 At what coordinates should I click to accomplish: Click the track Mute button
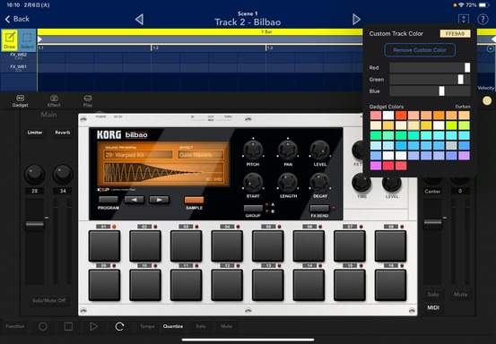460,295
